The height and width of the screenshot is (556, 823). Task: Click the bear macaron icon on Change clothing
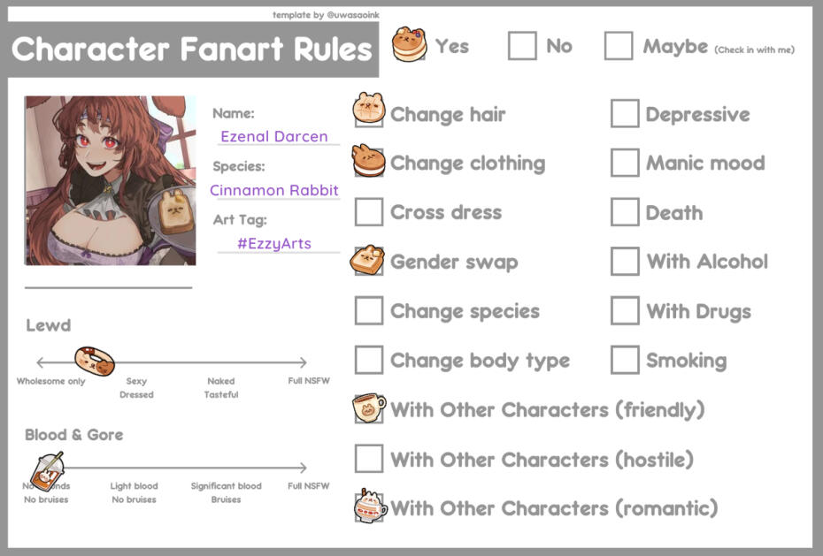click(x=368, y=160)
